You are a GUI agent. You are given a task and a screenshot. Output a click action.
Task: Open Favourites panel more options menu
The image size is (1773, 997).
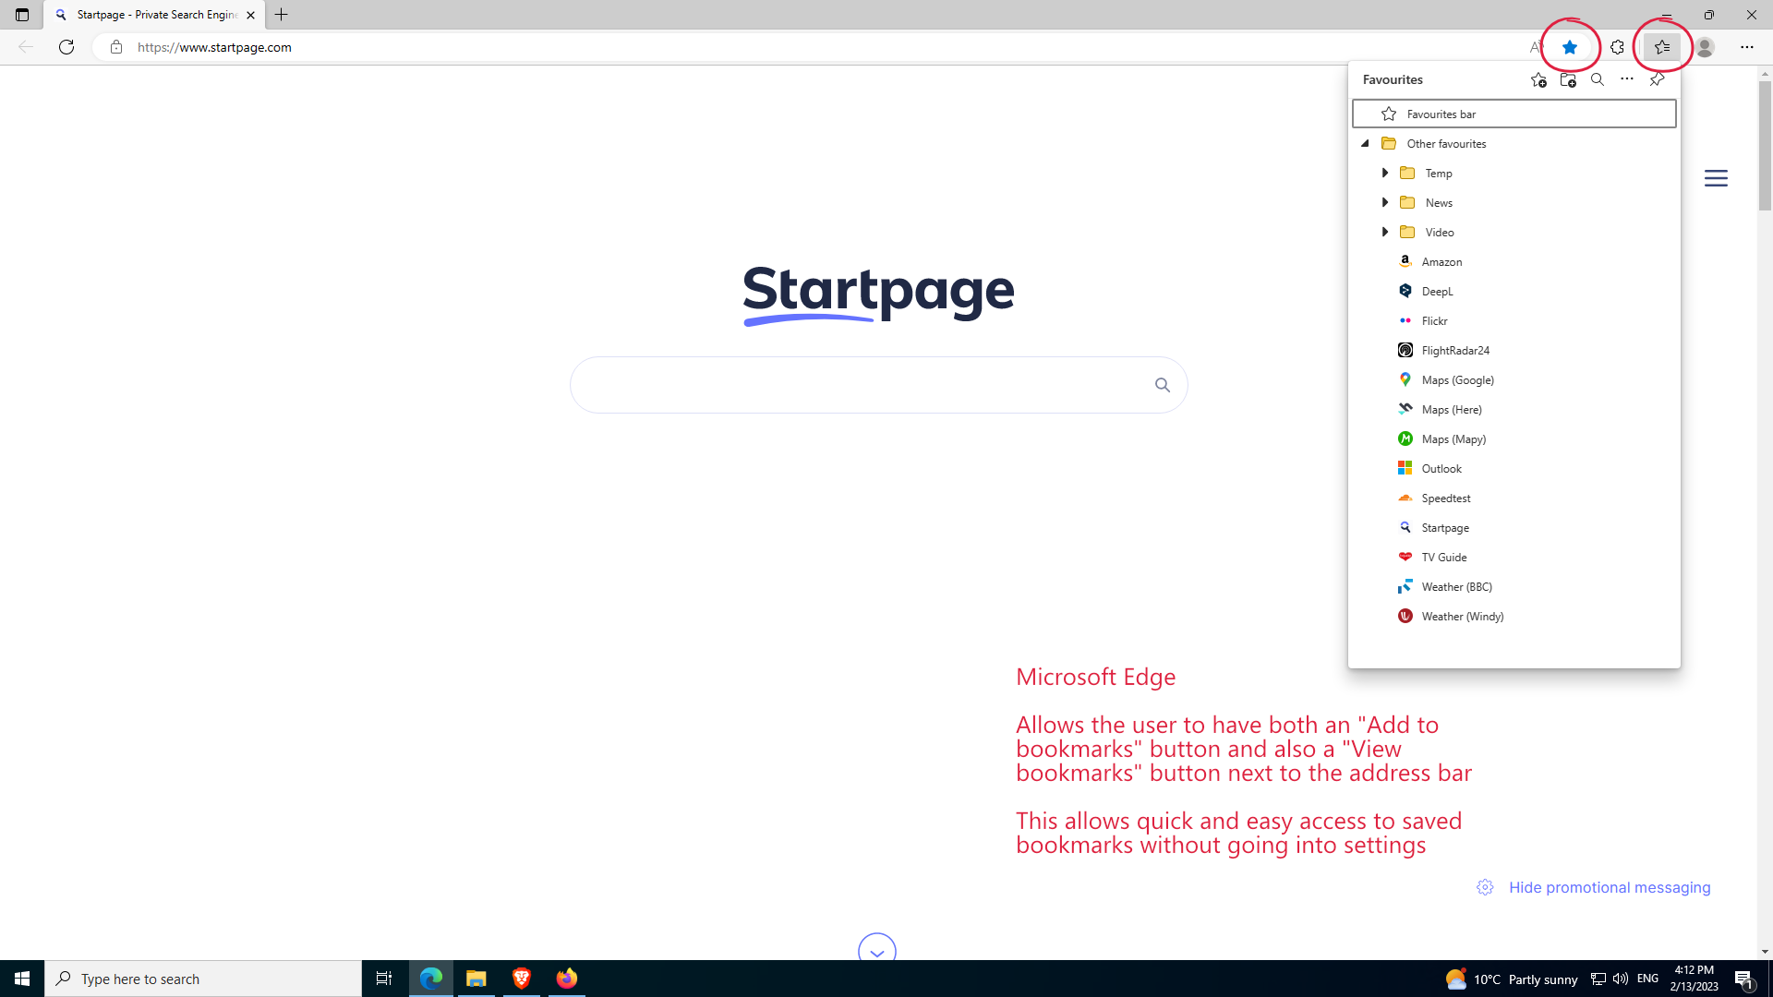point(1626,80)
